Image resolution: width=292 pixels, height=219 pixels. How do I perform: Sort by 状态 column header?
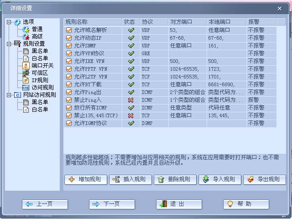coord(131,22)
